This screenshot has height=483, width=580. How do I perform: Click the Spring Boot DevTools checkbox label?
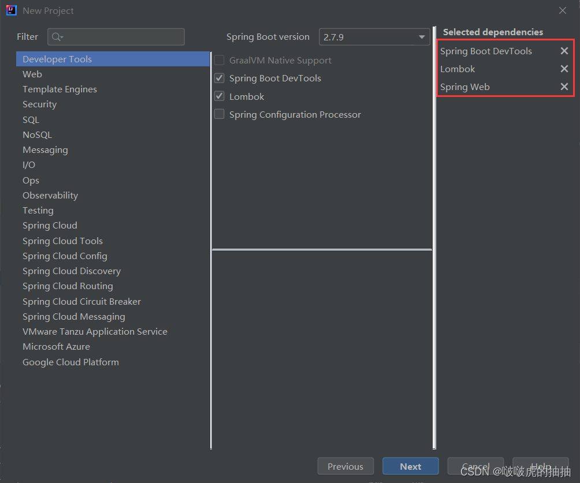[x=275, y=78]
